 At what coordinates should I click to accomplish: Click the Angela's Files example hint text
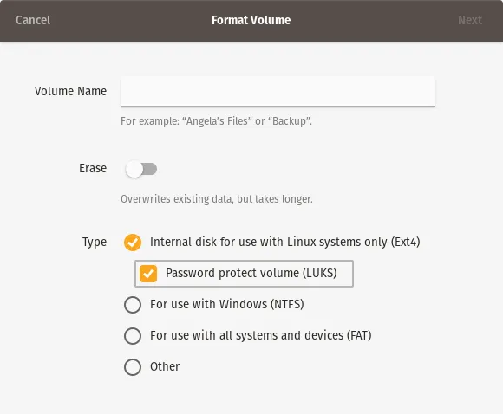(216, 121)
